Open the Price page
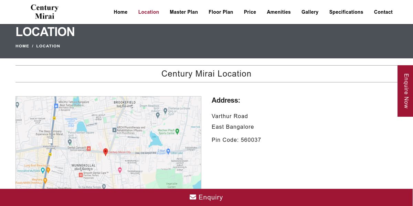 coord(250,12)
